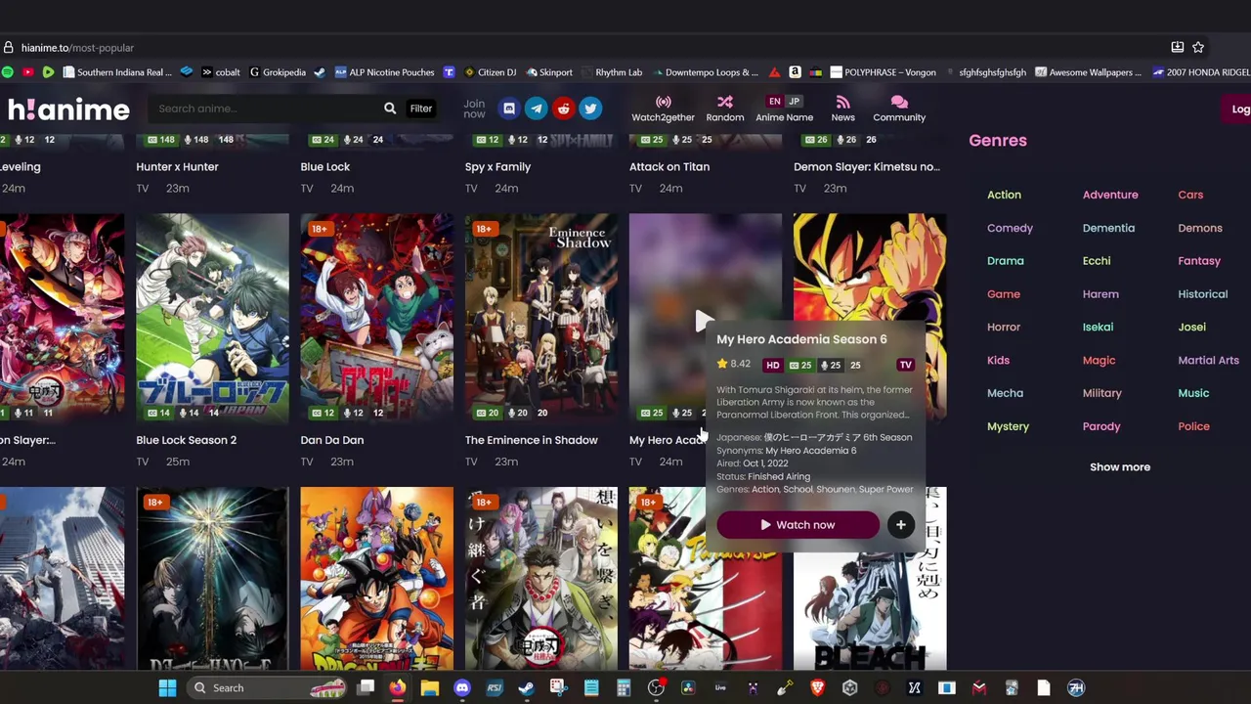Click the Blue Lock title
The width and height of the screenshot is (1251, 704).
click(x=324, y=167)
